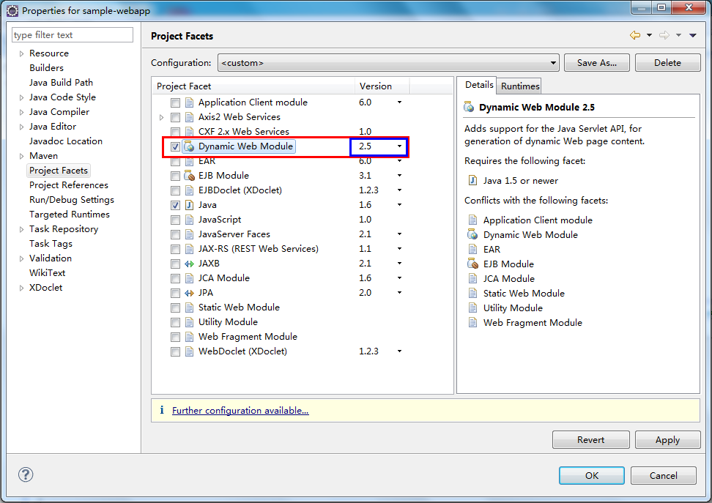The width and height of the screenshot is (712, 503).
Task: Click the Version column header
Action: click(382, 86)
